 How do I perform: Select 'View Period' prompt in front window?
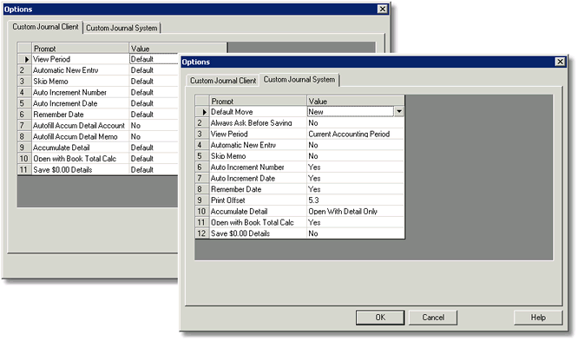[x=258, y=134]
